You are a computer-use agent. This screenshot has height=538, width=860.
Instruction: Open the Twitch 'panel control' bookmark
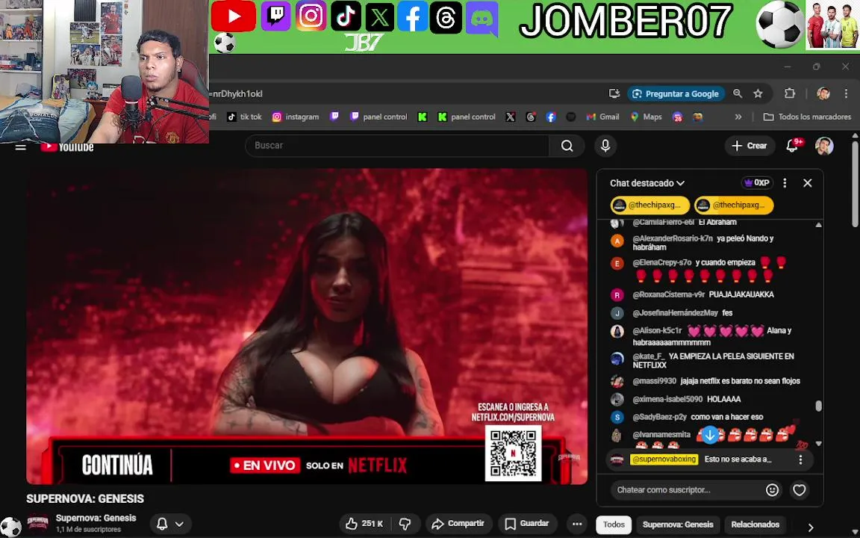(378, 117)
